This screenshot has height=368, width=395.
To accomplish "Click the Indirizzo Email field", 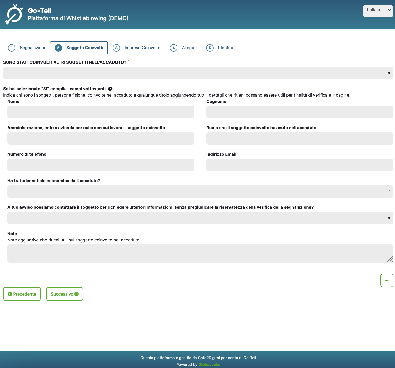I will [300, 165].
